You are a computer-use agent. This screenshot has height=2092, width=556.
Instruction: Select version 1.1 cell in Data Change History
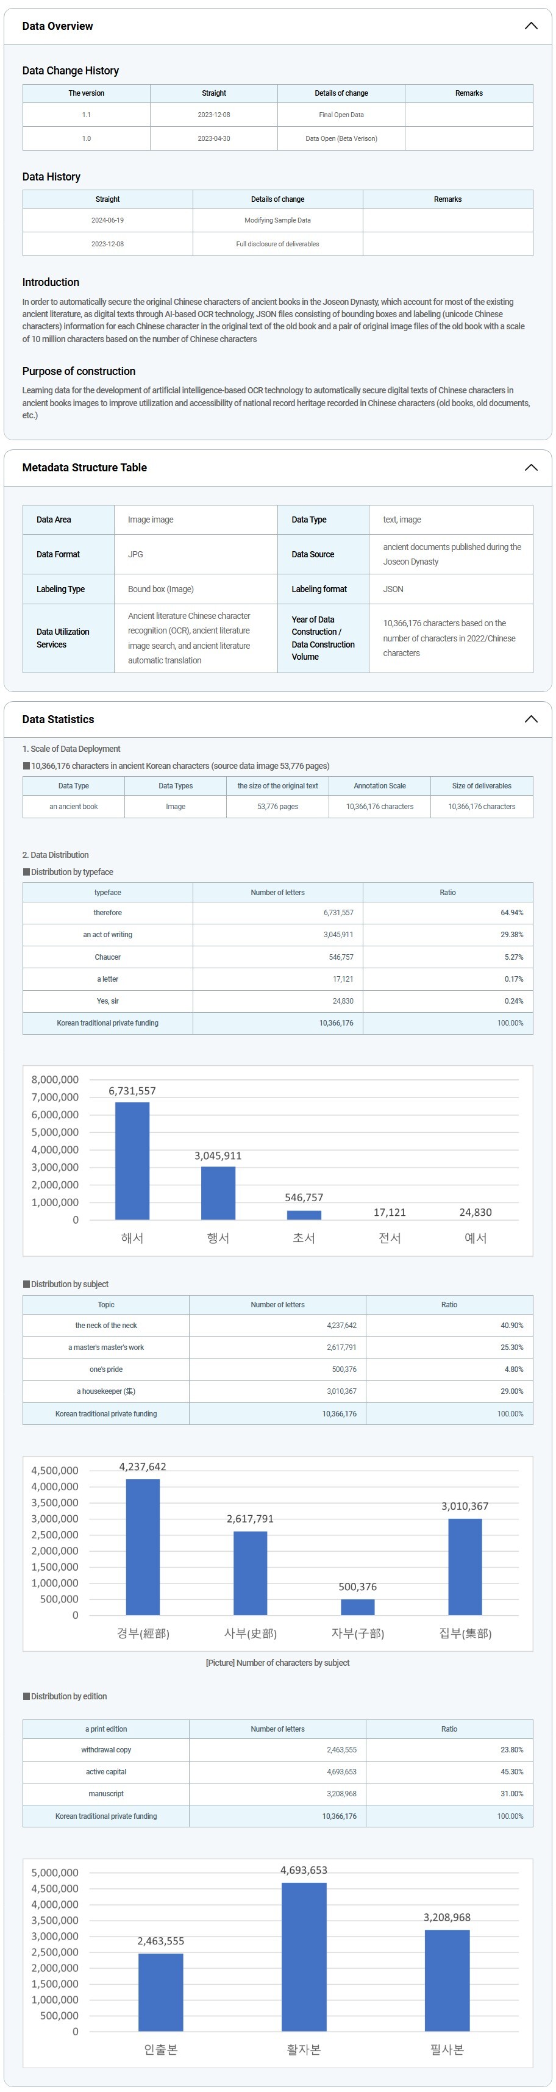tap(86, 115)
